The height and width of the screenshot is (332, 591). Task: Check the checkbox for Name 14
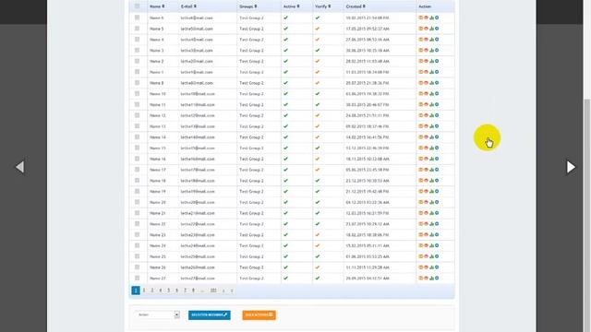pos(138,136)
